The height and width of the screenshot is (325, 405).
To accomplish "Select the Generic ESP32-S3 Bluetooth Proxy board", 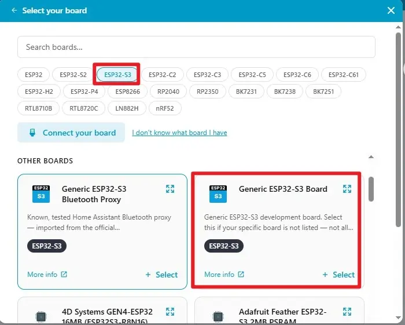I will [161, 275].
